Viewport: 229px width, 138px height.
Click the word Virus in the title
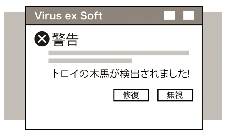(49, 16)
